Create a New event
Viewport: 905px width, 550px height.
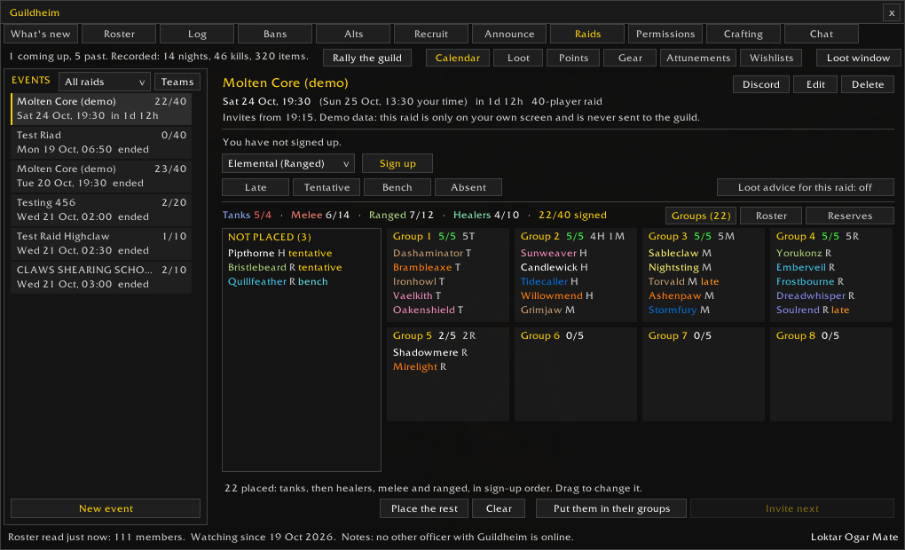(106, 508)
